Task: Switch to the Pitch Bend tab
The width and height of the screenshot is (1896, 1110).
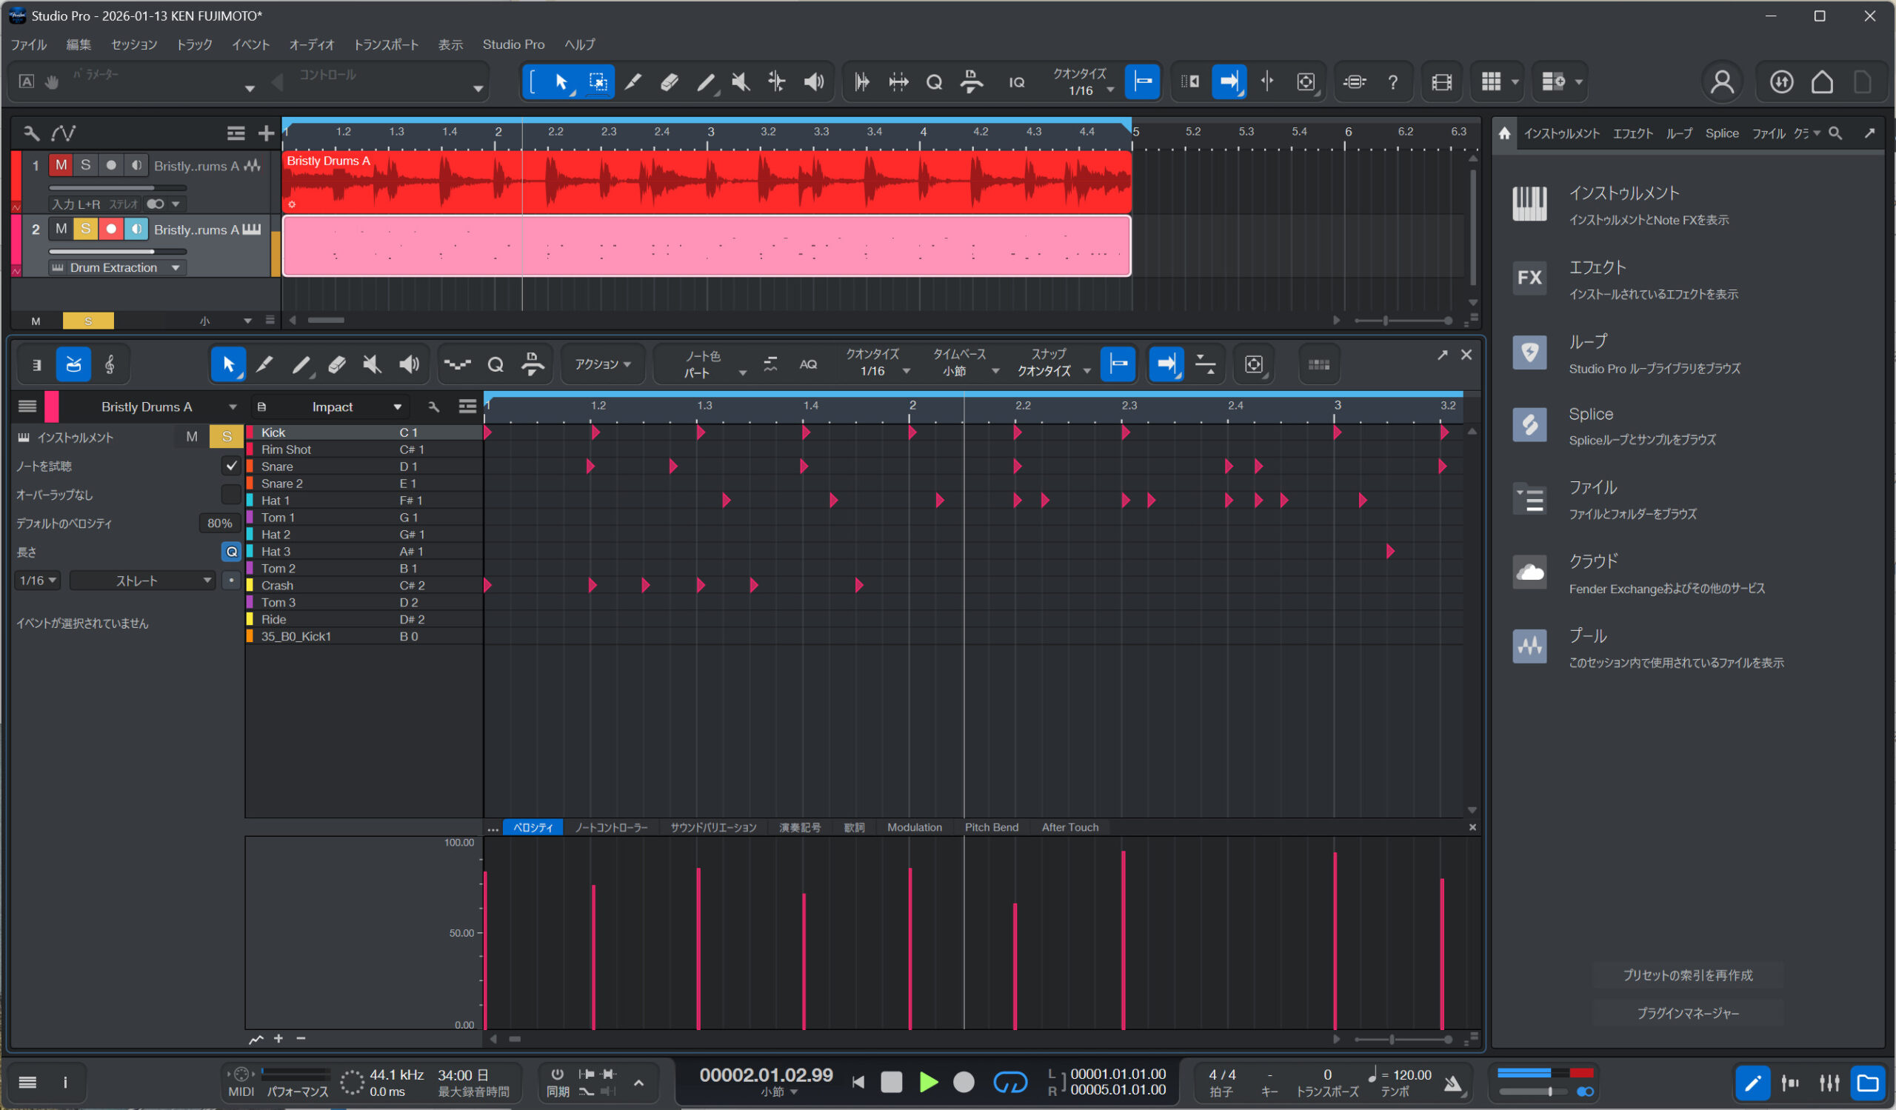Action: 991,827
